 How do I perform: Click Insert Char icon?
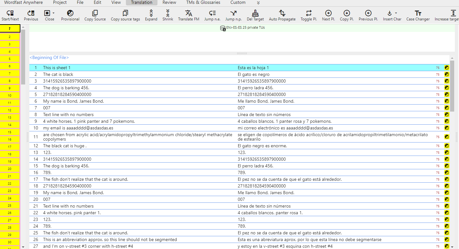(390, 13)
